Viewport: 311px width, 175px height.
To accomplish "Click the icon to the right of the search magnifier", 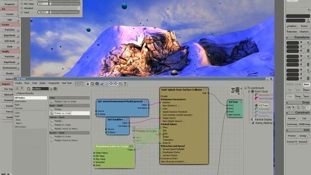I will click(x=55, y=88).
